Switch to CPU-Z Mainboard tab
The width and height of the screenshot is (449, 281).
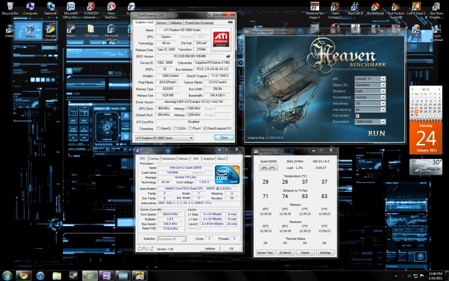[x=169, y=159]
